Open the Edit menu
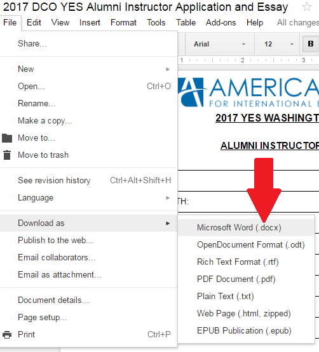 (34, 23)
